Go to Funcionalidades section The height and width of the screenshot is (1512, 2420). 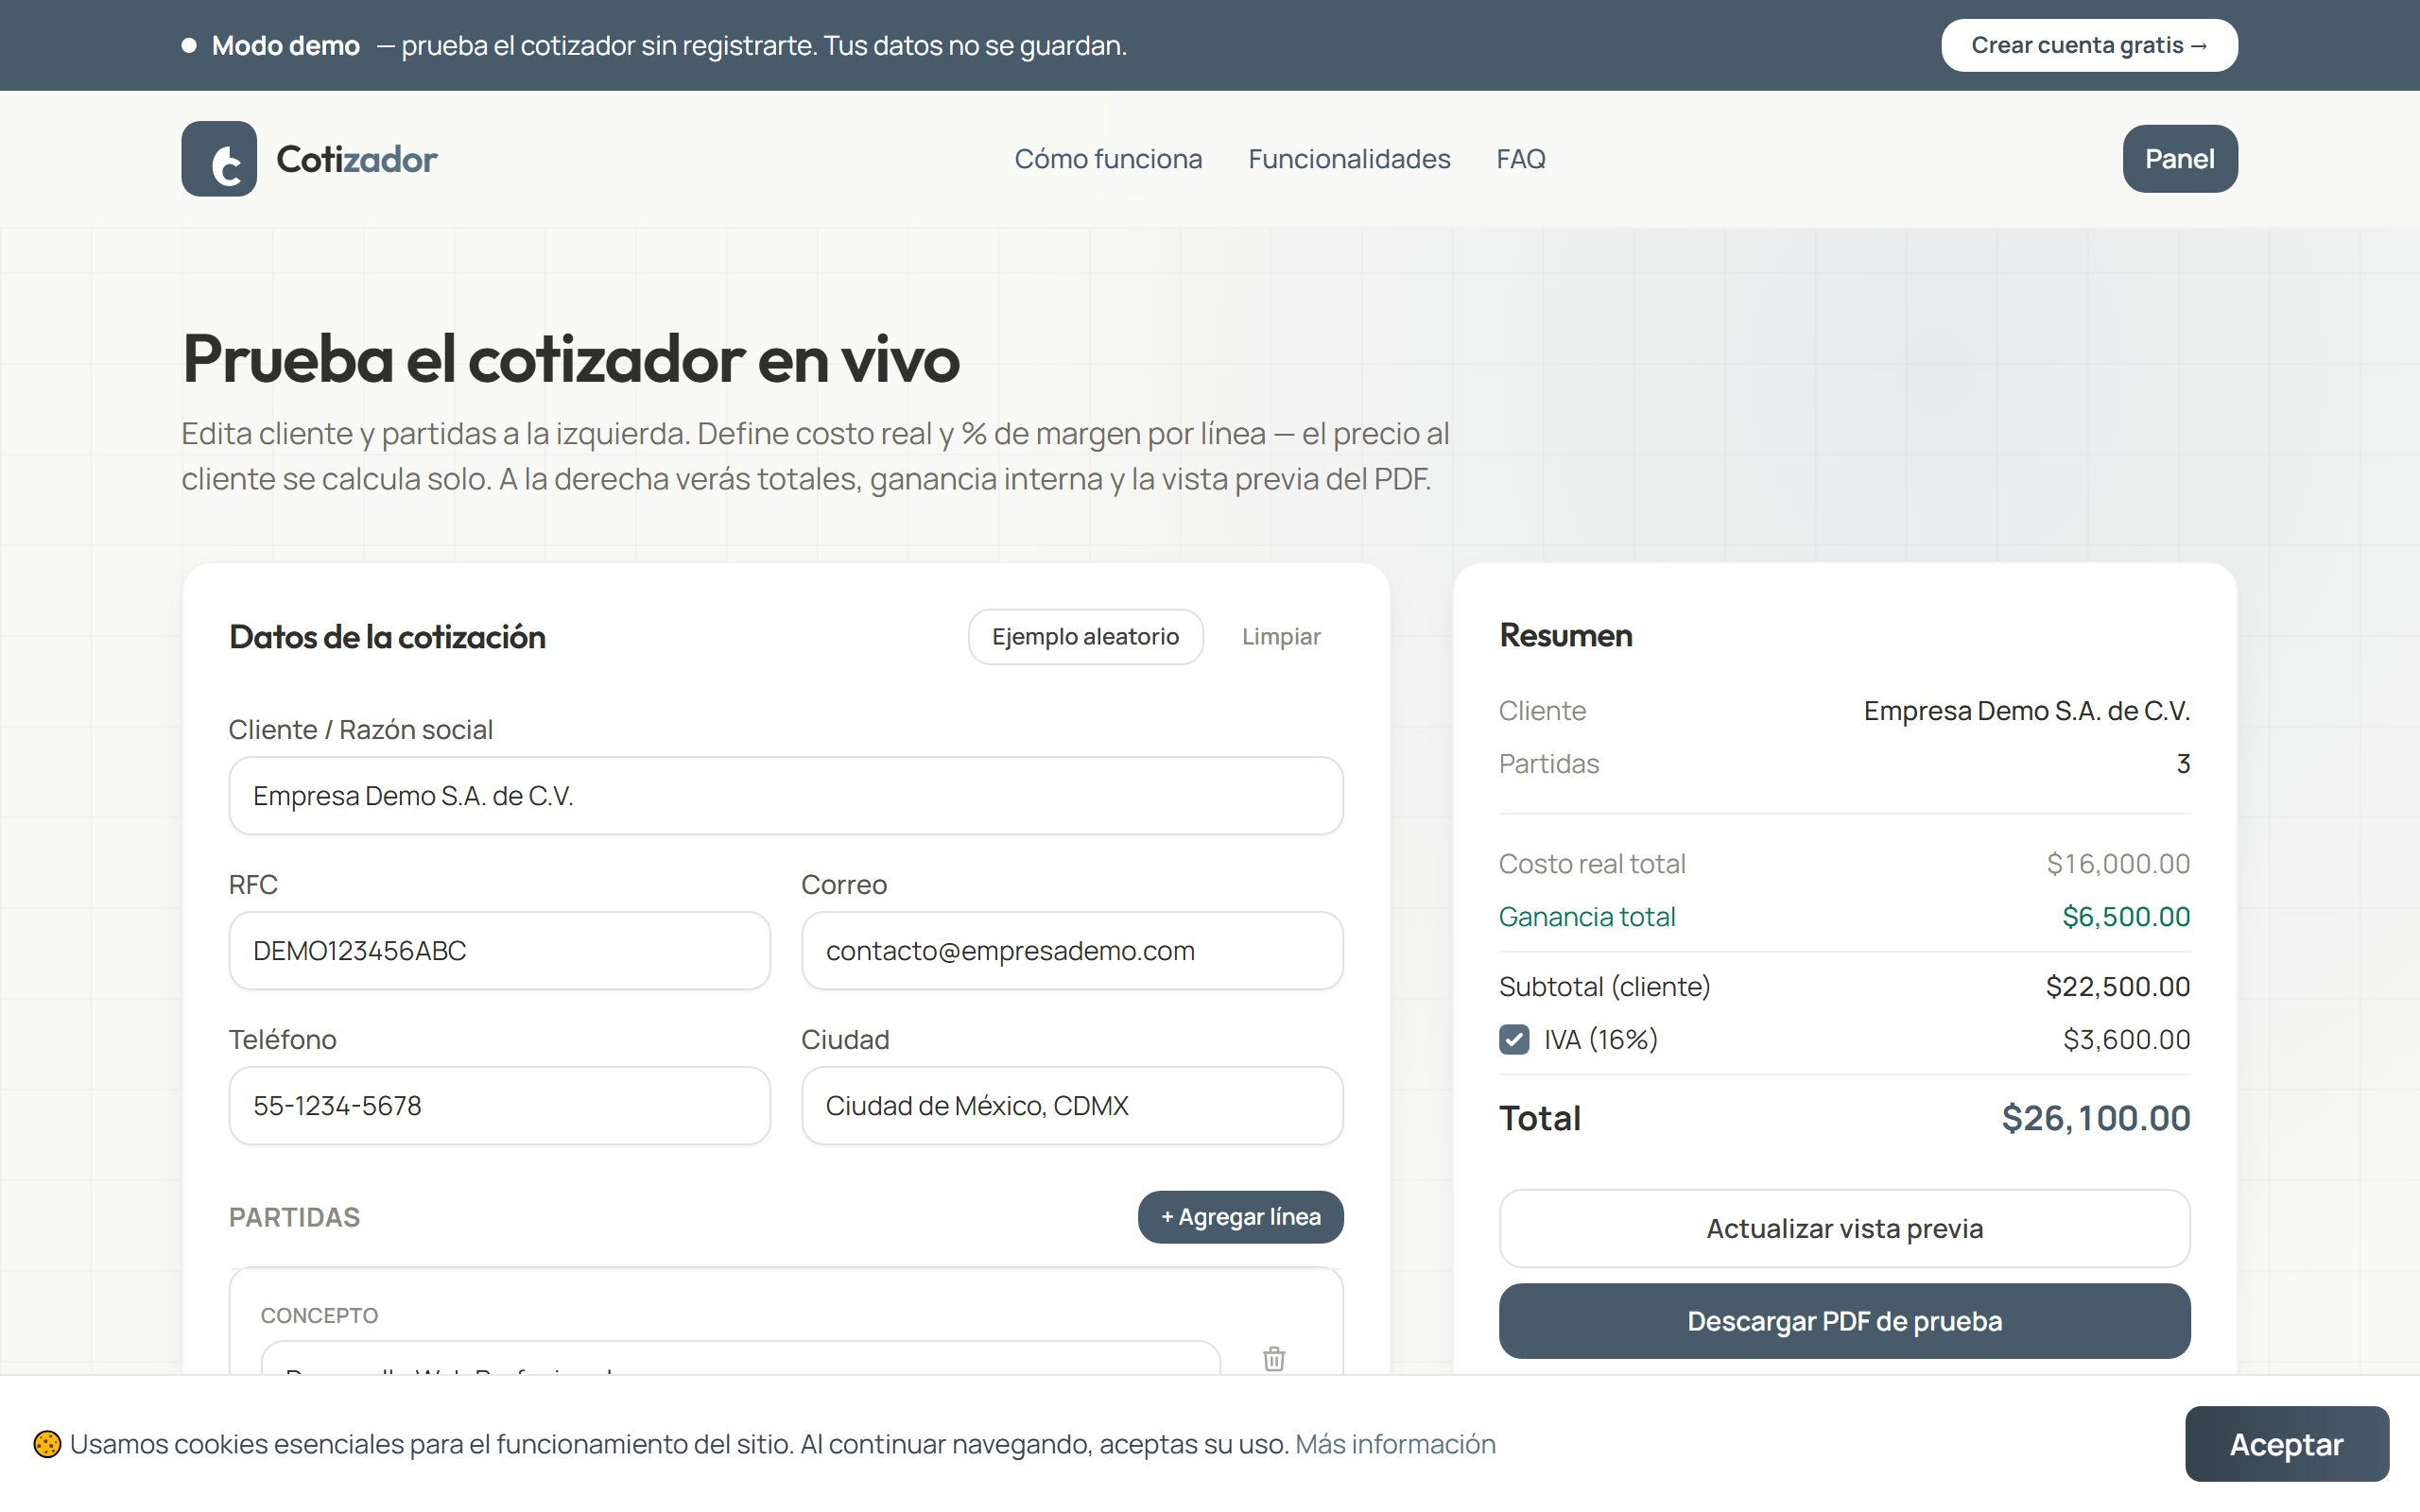[1349, 159]
